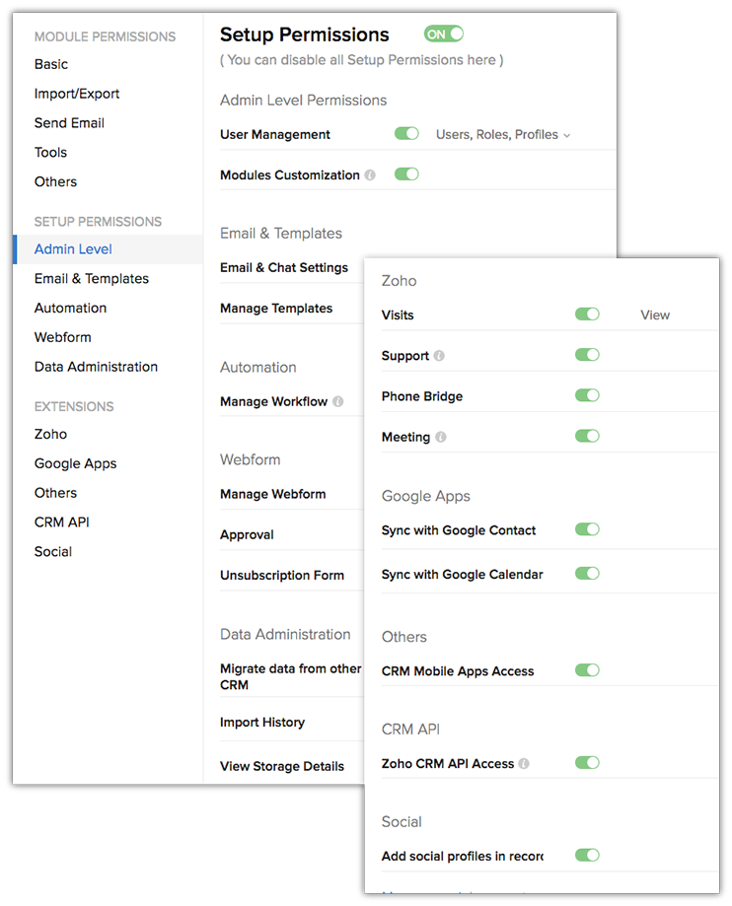Turn off the main Setup Permissions switch
Viewport: 732px width, 906px height.
[x=443, y=35]
